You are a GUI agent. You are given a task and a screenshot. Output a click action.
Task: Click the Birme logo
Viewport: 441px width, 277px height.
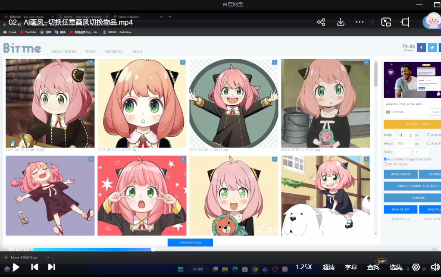[22, 48]
